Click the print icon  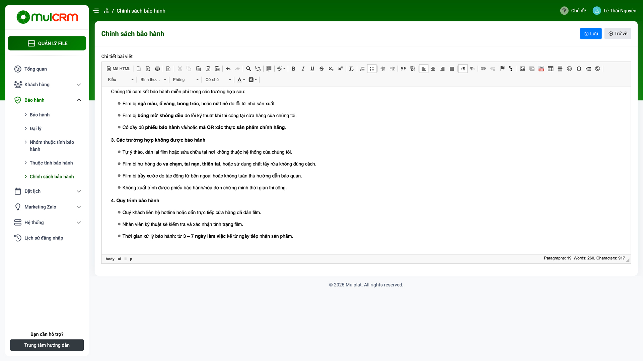[x=157, y=69]
